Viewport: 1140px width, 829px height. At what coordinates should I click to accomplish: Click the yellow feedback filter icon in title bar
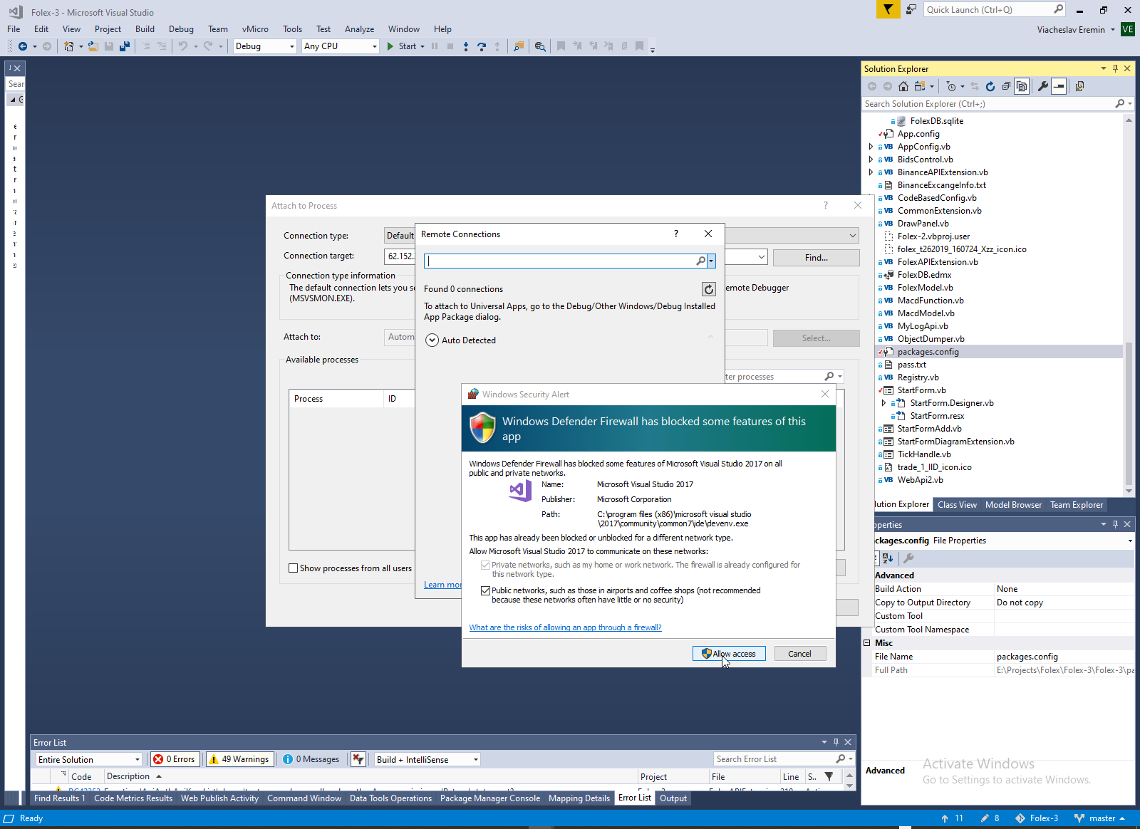point(888,9)
